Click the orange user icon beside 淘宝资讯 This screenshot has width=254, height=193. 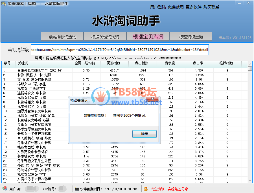pos(146,189)
